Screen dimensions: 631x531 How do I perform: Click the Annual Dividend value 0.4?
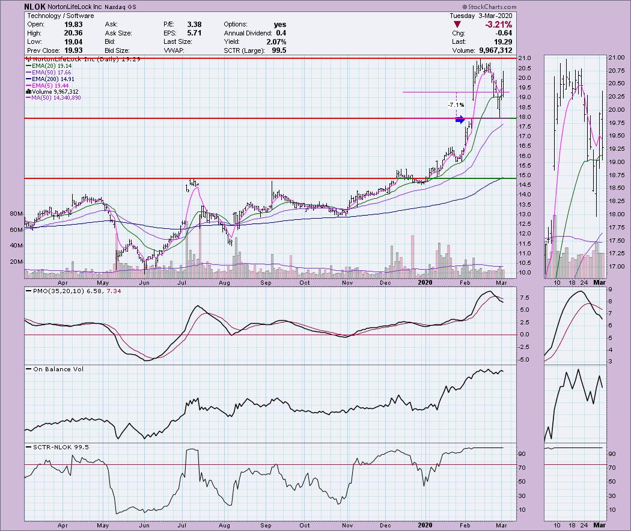[281, 34]
